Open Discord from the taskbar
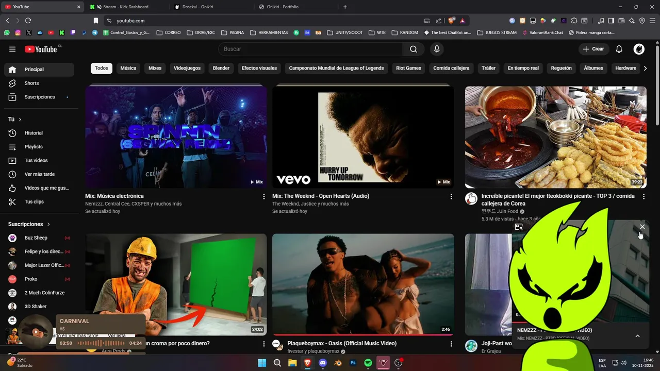 pyautogui.click(x=323, y=363)
